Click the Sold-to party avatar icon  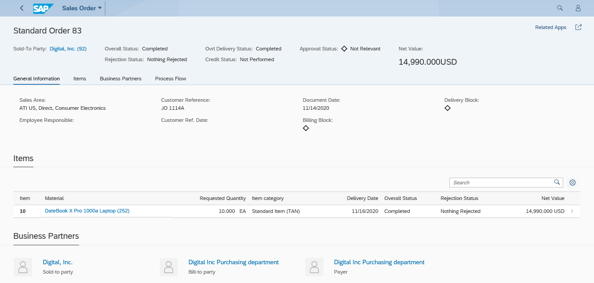tap(22, 267)
